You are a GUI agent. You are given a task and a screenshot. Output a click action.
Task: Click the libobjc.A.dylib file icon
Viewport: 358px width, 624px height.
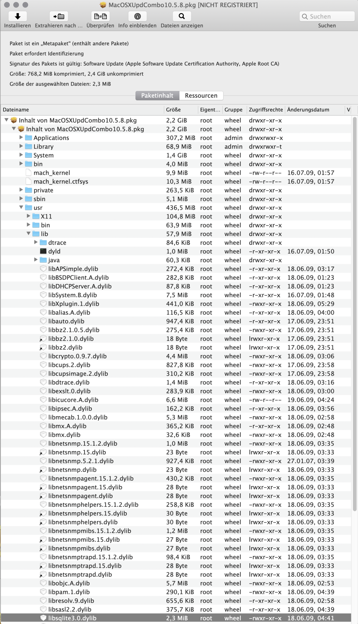point(43,583)
